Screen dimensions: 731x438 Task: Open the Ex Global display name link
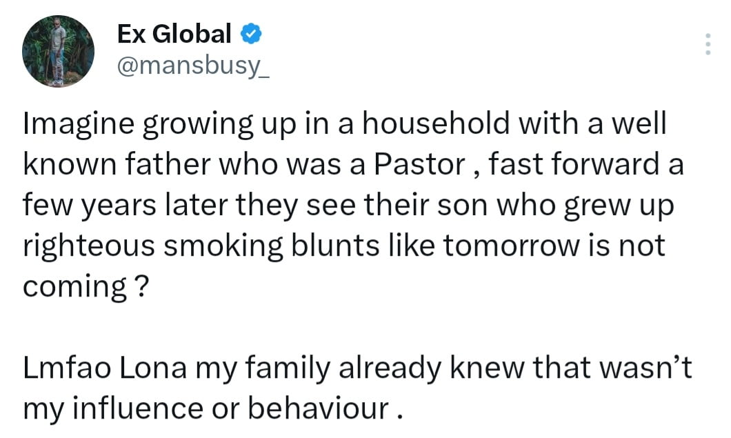coord(174,34)
